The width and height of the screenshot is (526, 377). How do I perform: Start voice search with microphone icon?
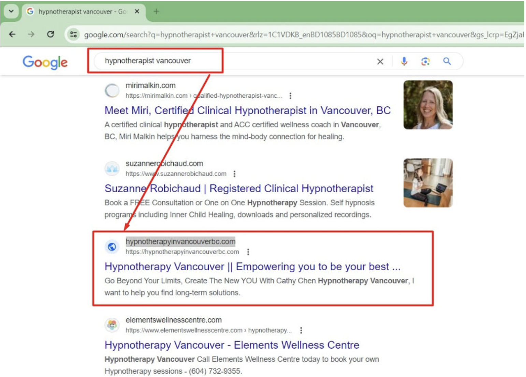pos(404,61)
